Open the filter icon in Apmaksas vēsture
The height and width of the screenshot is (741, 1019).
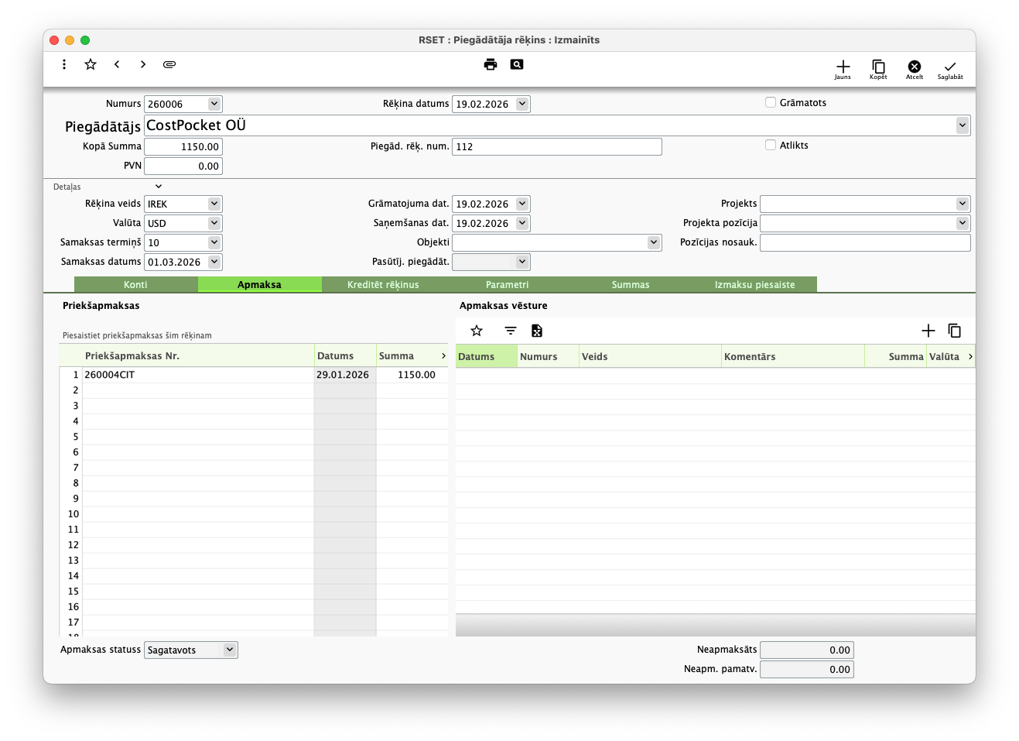(511, 331)
